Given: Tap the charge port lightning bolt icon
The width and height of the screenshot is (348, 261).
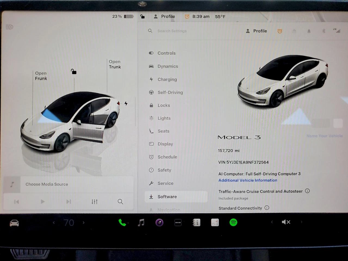Looking at the screenshot, I should pos(126,103).
